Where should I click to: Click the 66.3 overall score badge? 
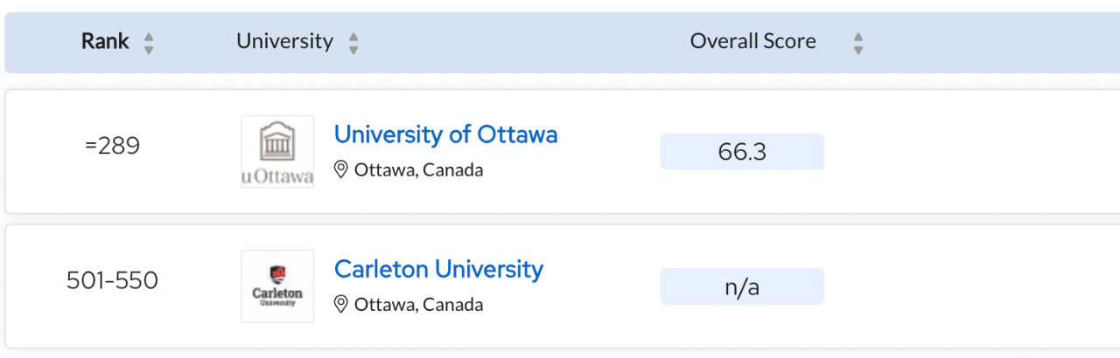[742, 152]
